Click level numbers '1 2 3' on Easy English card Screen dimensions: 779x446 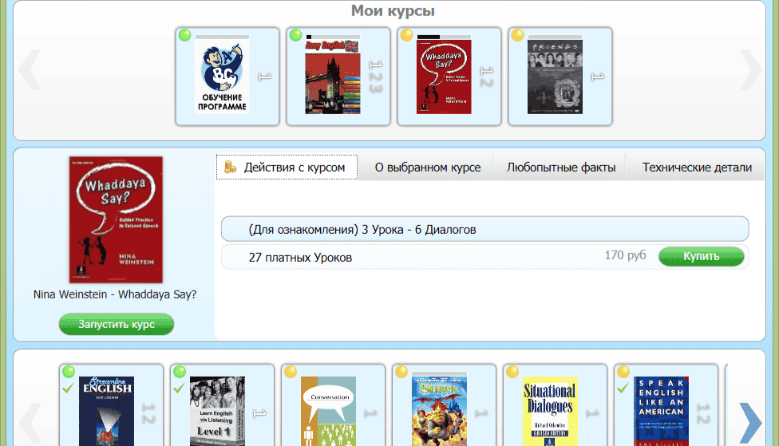click(376, 77)
